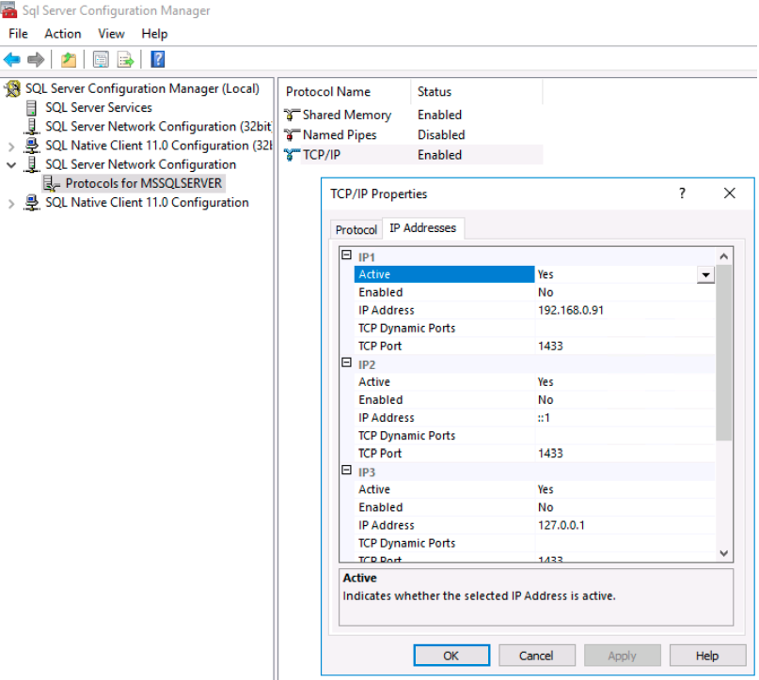
Task: Click the IP1 TCP Dynamic Ports value field
Action: (x=625, y=328)
